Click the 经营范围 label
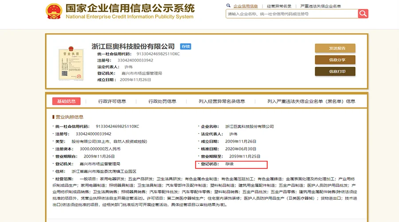 pos(64,179)
